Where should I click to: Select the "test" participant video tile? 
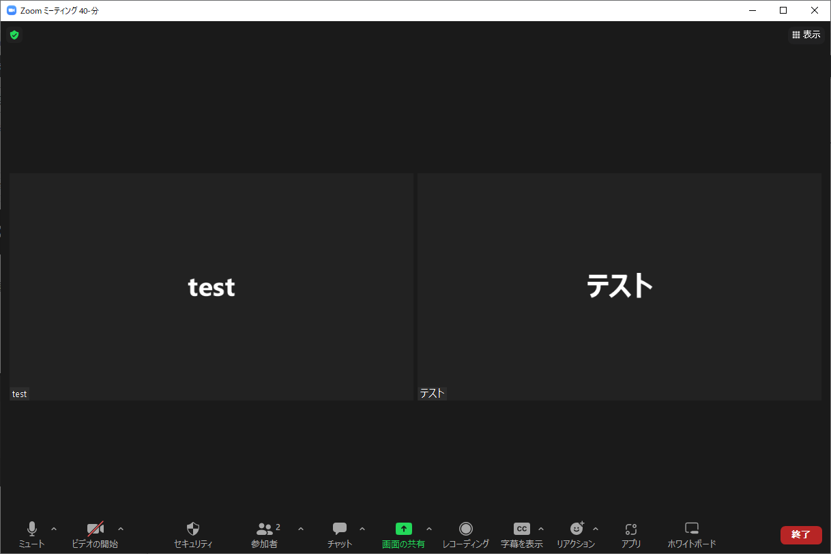point(212,287)
